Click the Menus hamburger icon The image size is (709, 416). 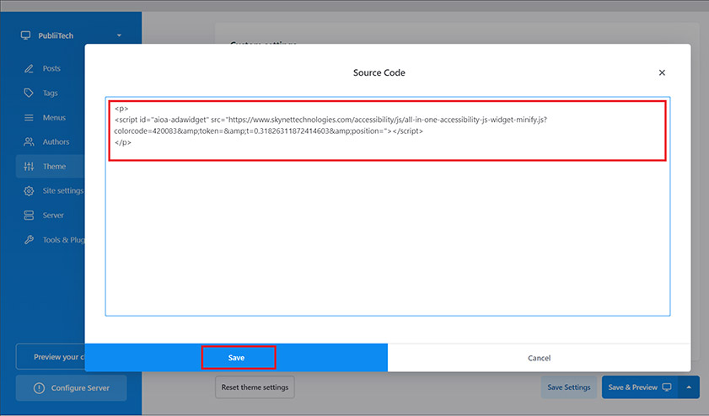(29, 117)
